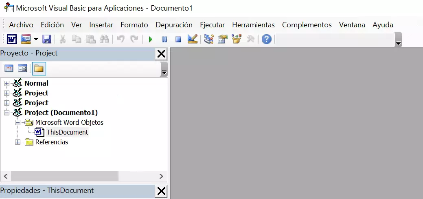
Task: Toggle Folders view in the Project panel
Action: pos(39,69)
